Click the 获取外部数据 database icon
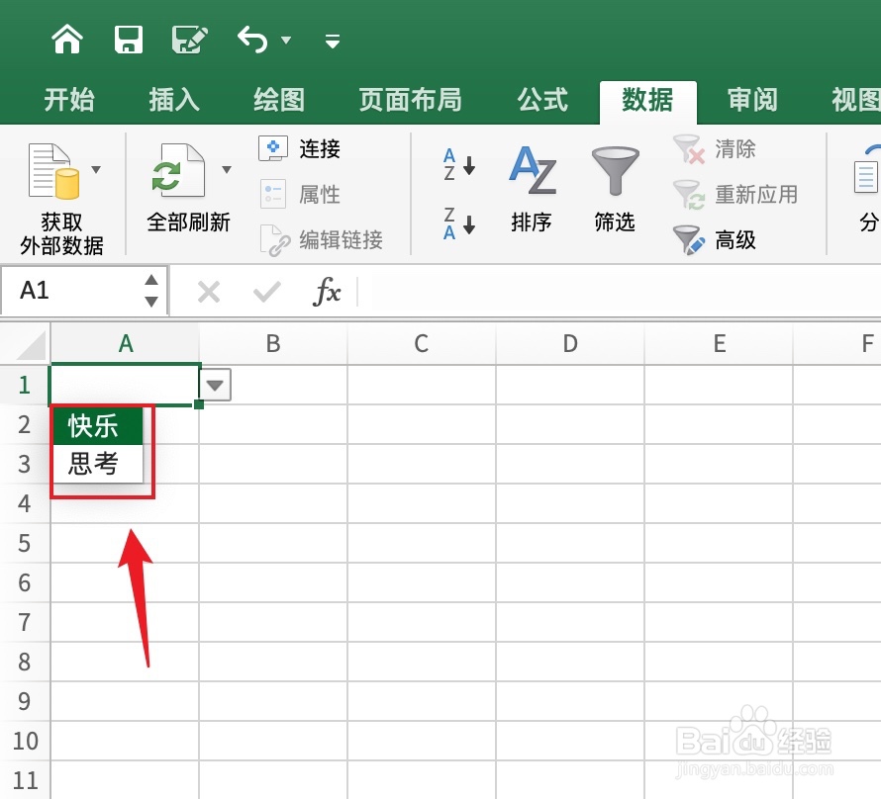This screenshot has height=799, width=881. click(53, 172)
